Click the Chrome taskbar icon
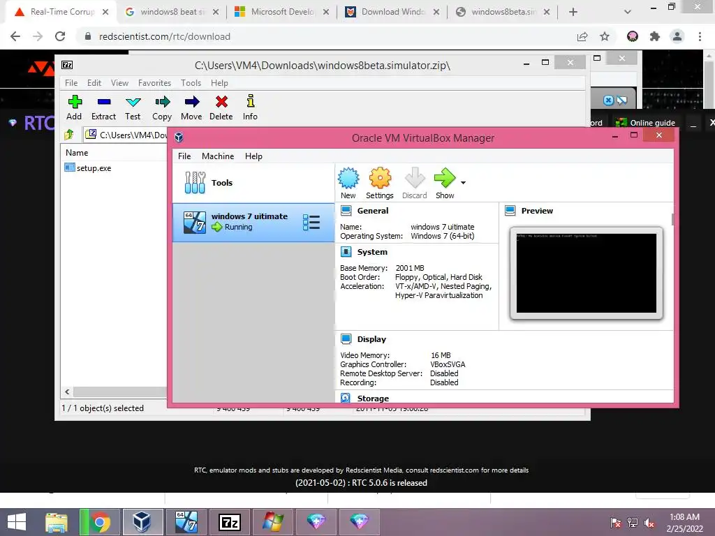Image resolution: width=715 pixels, height=536 pixels. [100, 522]
